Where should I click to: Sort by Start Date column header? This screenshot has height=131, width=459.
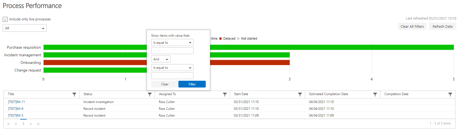point(241,94)
